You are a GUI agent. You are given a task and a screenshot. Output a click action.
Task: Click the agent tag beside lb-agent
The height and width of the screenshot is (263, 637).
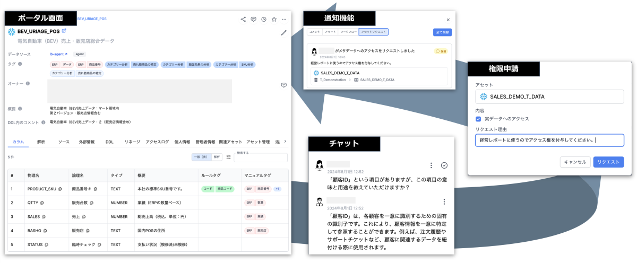(79, 54)
